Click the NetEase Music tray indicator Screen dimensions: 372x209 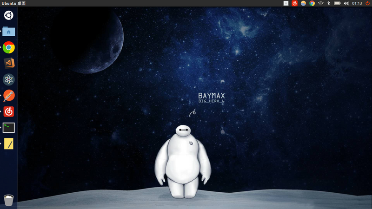coord(295,3)
